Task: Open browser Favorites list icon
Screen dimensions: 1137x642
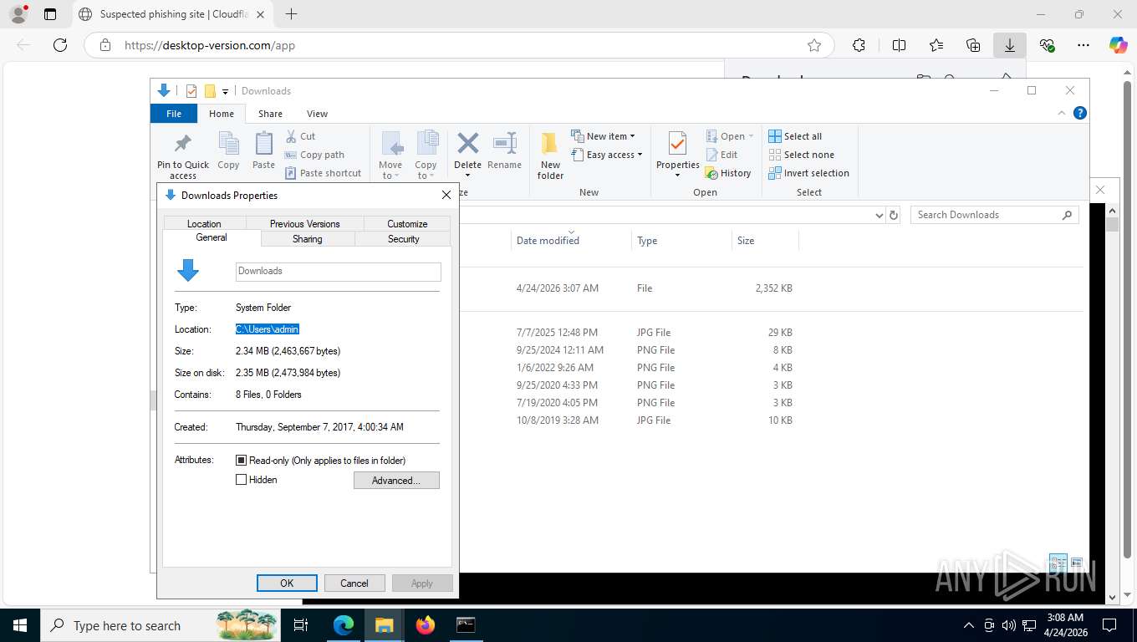Action: [x=936, y=45]
